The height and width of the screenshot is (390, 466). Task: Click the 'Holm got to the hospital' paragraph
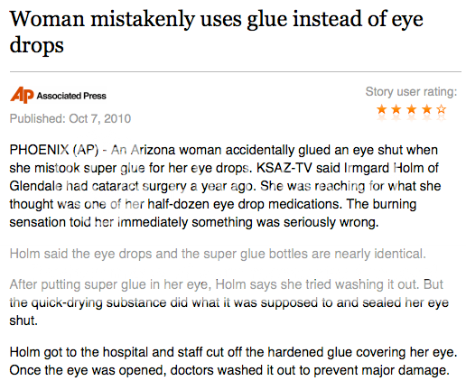click(233, 361)
